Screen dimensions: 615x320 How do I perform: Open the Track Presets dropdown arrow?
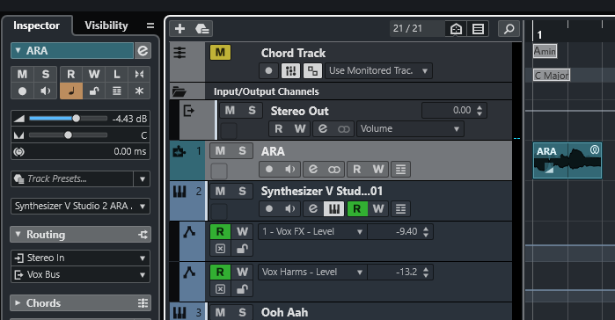[x=142, y=179]
